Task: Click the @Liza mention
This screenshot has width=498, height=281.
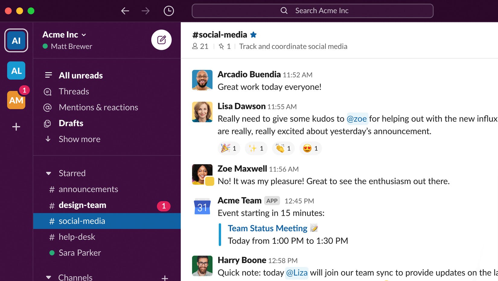Action: [297, 273]
